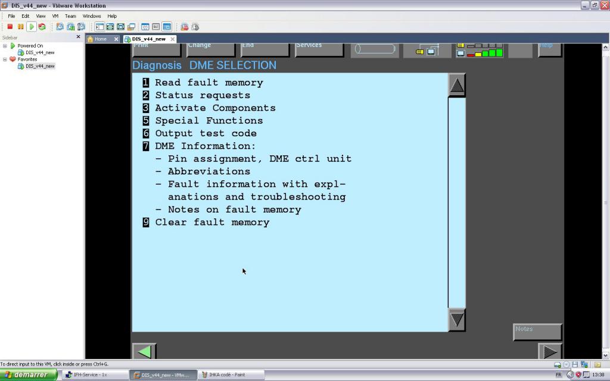This screenshot has height=381, width=610.
Task: Open the Team menu
Action: click(x=70, y=16)
